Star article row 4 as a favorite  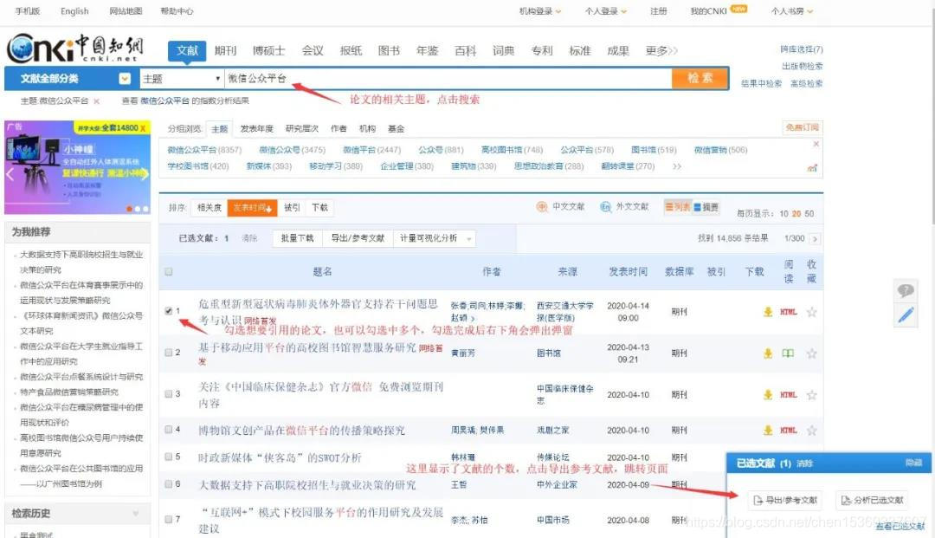[811, 431]
